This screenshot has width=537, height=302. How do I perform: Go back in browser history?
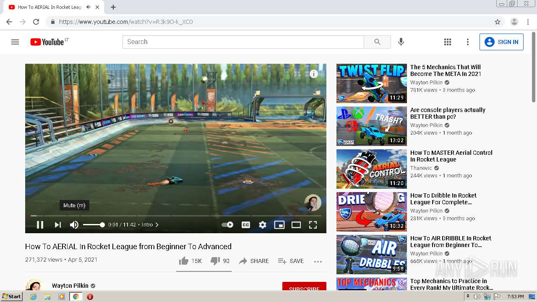(9, 22)
